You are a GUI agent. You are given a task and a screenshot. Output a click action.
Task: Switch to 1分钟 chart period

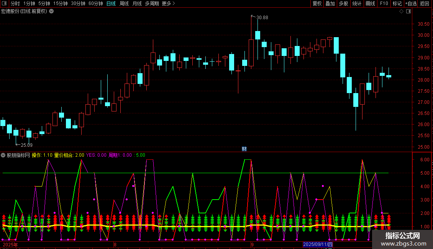(x=29, y=3)
